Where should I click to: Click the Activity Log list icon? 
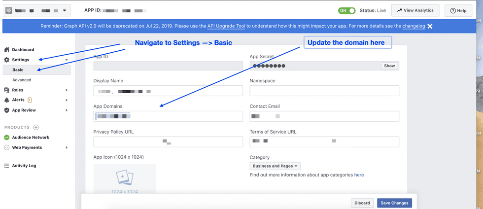click(x=7, y=166)
